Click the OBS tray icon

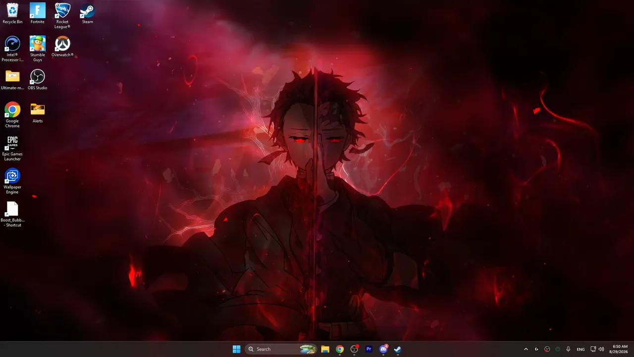point(547,349)
